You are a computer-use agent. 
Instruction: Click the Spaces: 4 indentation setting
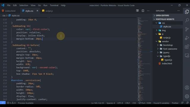pos(110,103)
